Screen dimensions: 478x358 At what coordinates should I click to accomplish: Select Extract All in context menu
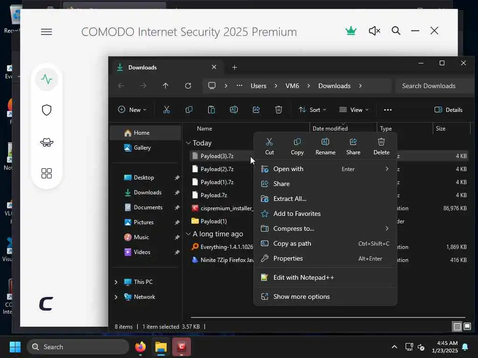(325, 199)
